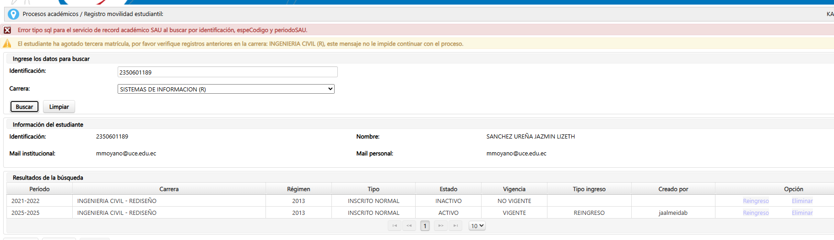Go to previous page of results
This screenshot has height=240, width=834.
click(x=409, y=226)
